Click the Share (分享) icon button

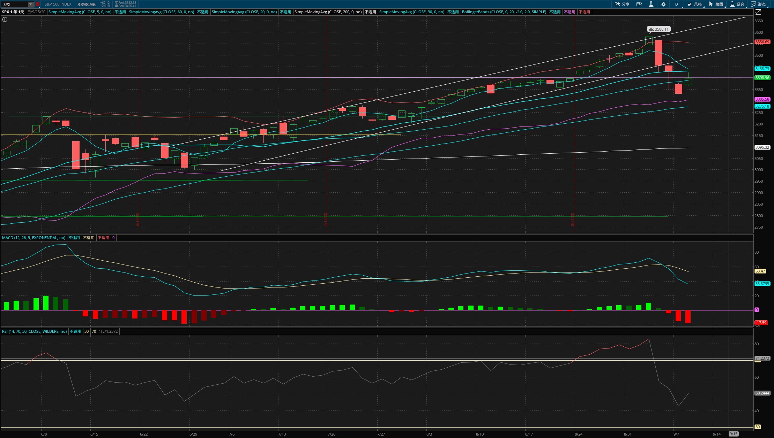tap(622, 4)
